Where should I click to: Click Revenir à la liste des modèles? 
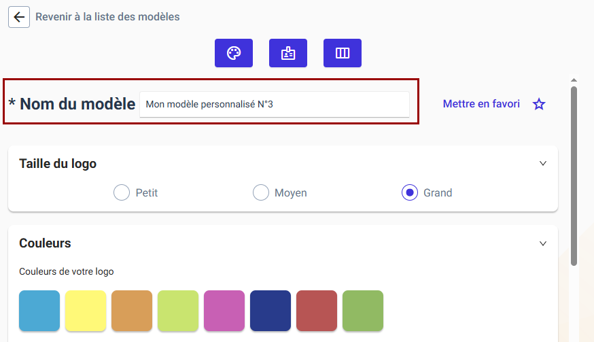[107, 17]
